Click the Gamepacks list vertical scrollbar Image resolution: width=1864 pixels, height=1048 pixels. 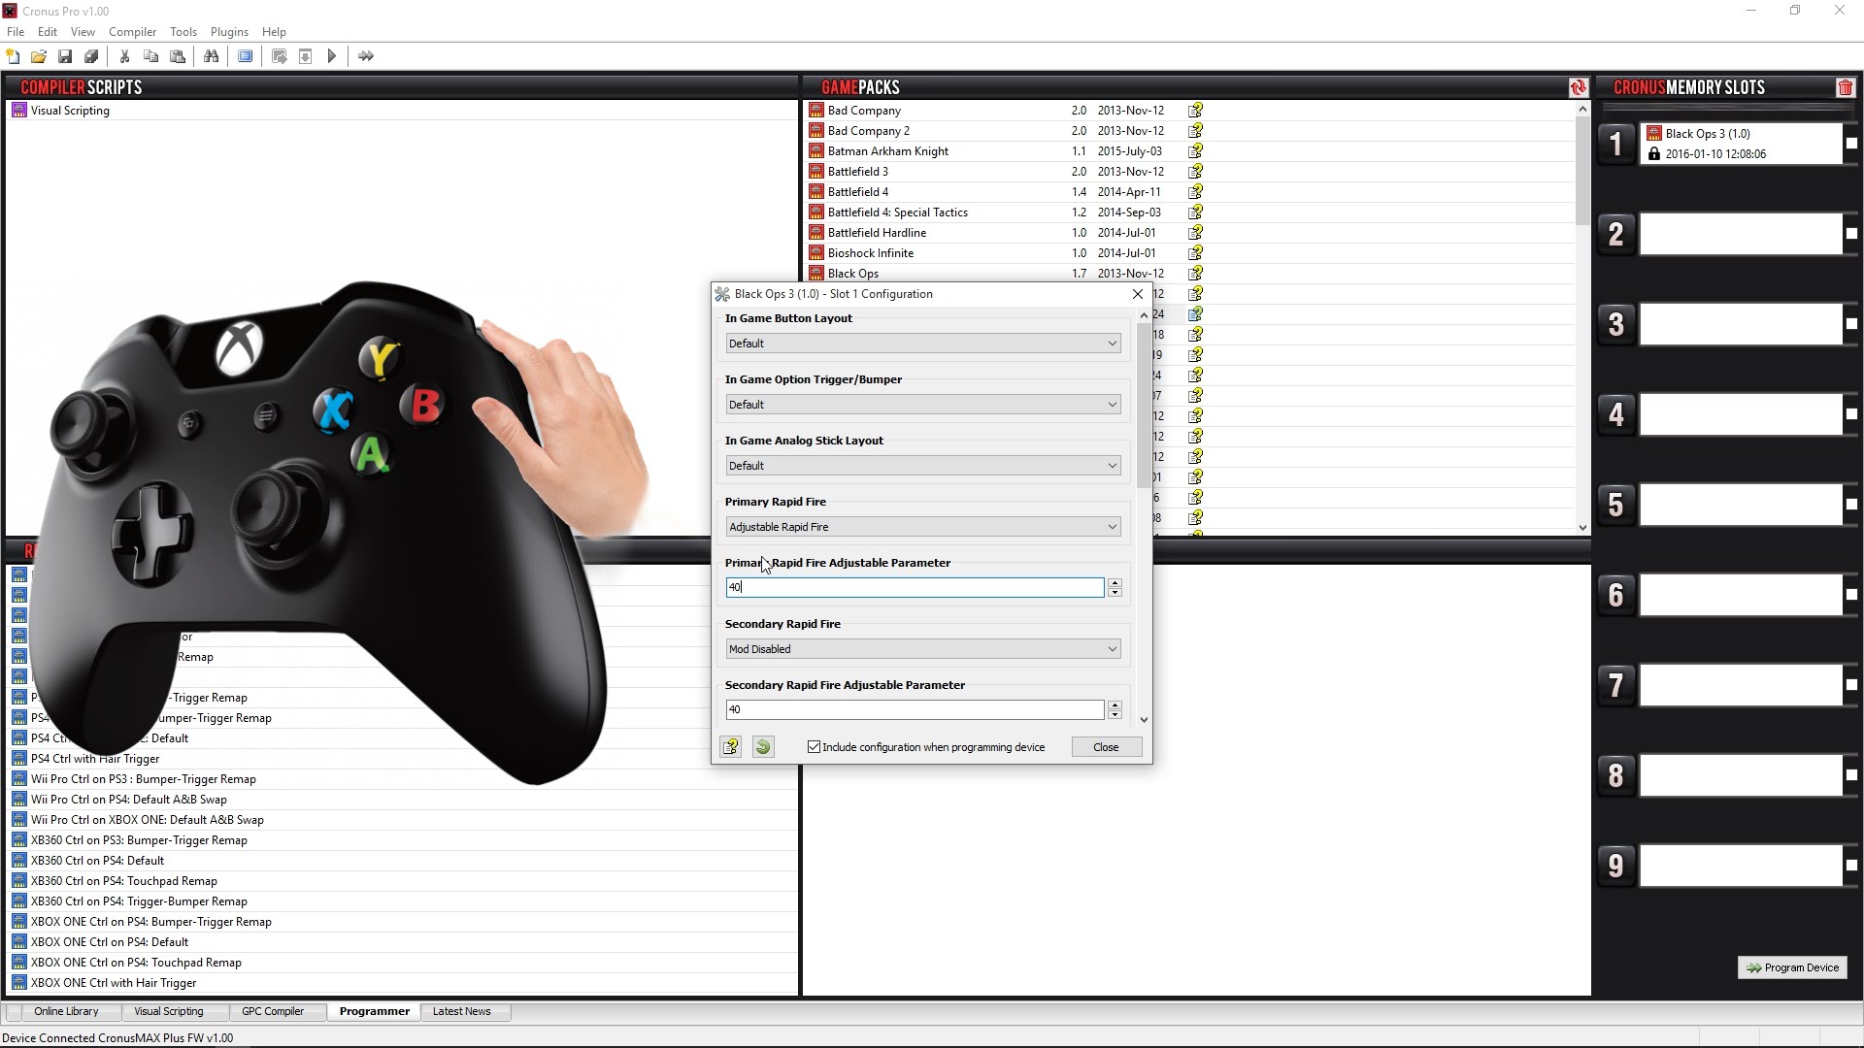(1582, 170)
